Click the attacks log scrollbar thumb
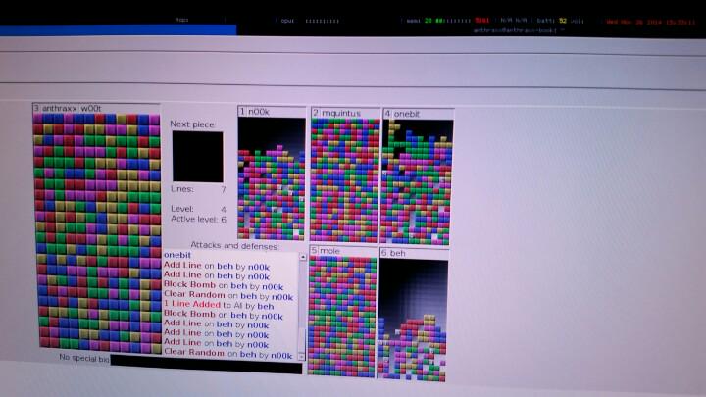Image resolution: width=706 pixels, height=397 pixels. point(302,341)
